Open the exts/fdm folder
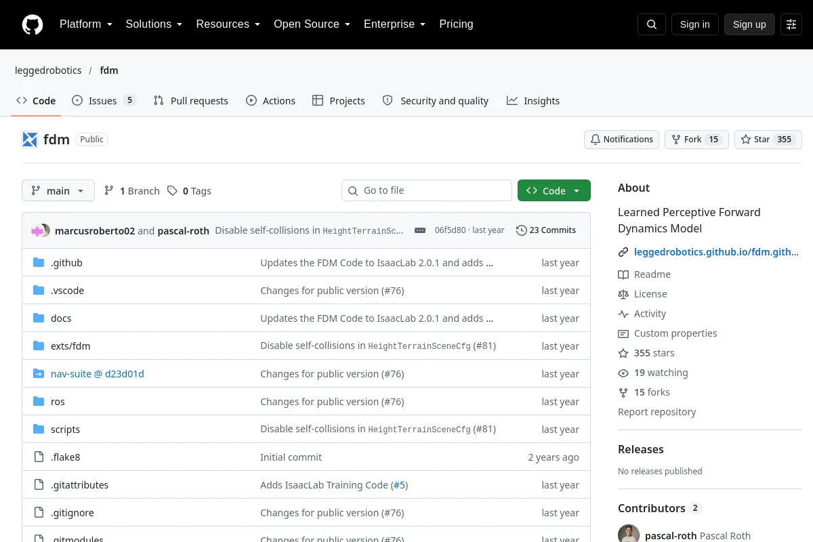This screenshot has height=542, width=813. [x=70, y=346]
